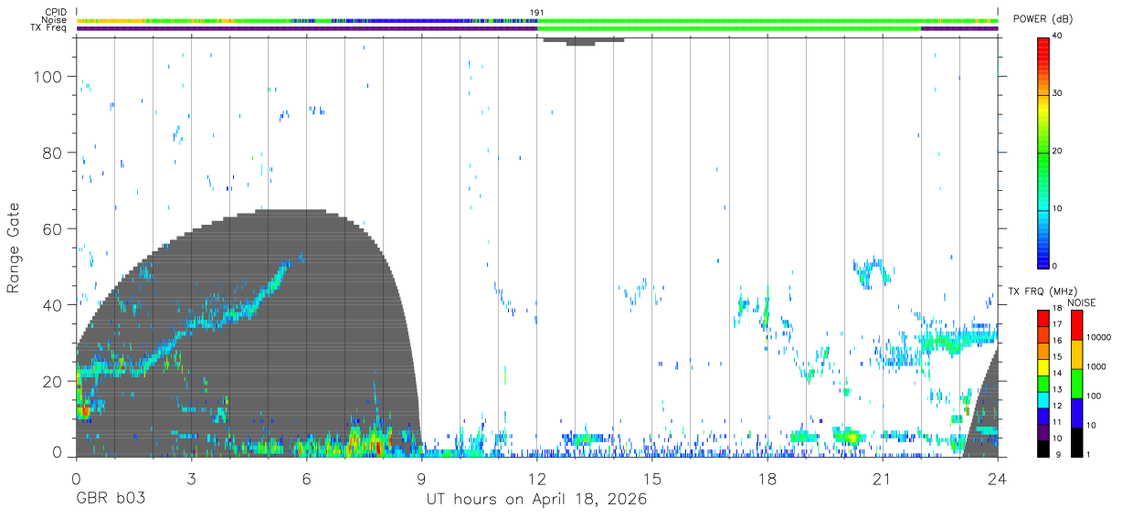
Task: Click the NOISE color scale bar
Action: pos(1076,382)
